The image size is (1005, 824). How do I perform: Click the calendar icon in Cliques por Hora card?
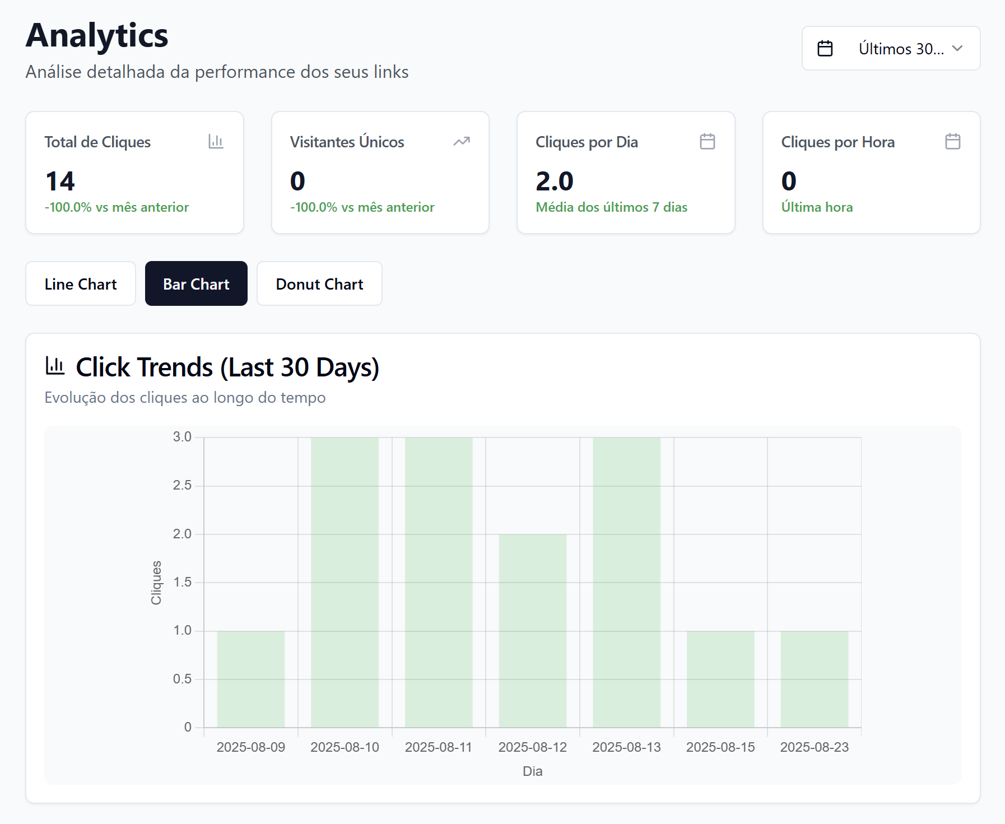[952, 142]
